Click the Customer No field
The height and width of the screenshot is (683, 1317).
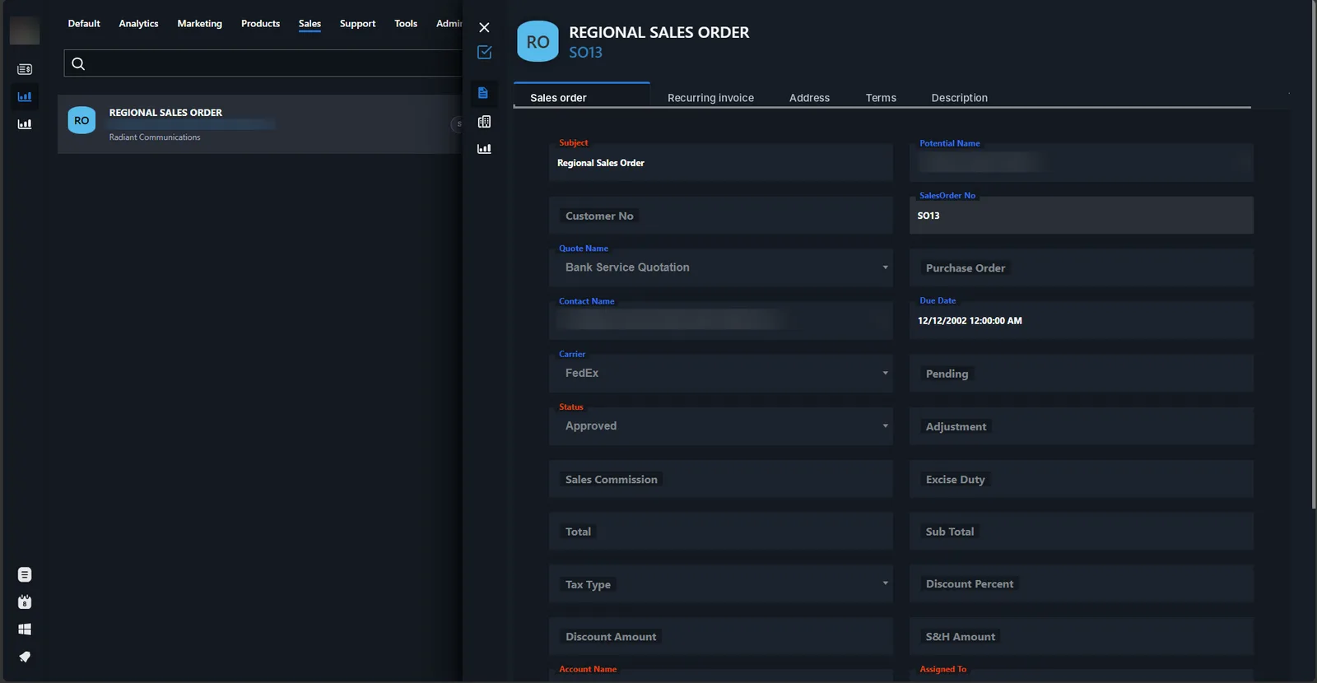(720, 216)
